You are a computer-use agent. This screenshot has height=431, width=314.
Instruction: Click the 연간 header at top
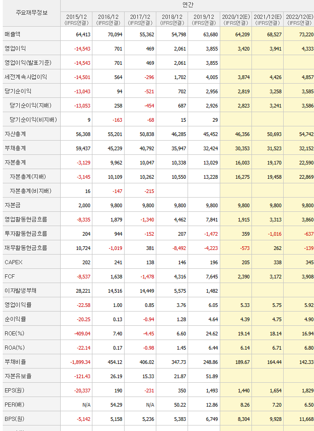pos(188,5)
